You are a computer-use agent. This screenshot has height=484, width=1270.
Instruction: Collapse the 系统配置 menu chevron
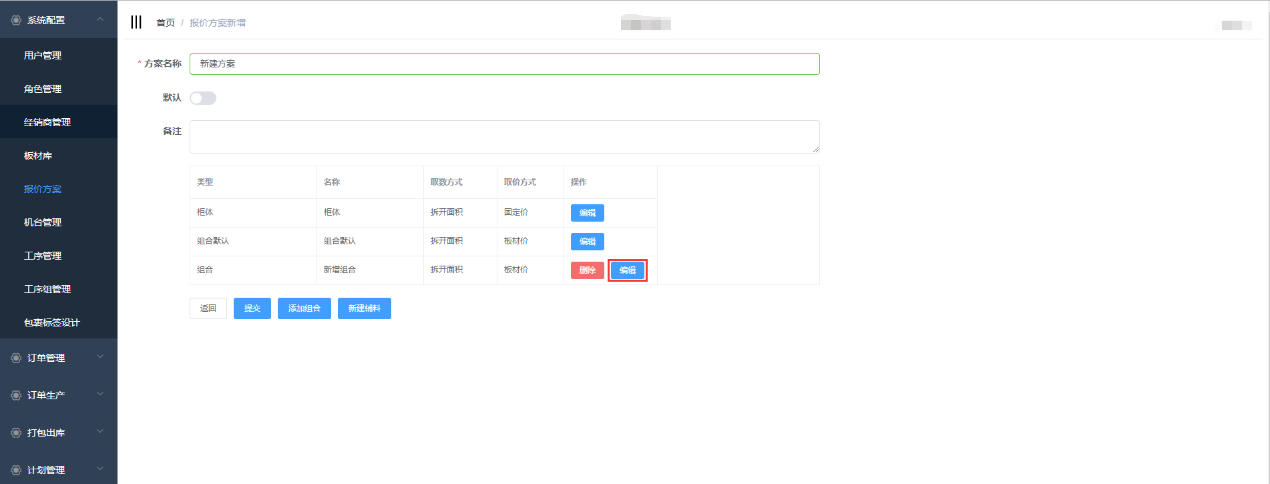coord(100,20)
